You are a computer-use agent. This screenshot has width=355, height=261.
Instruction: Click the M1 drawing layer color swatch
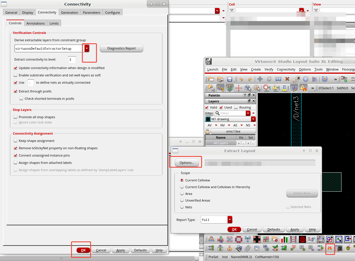(208, 119)
